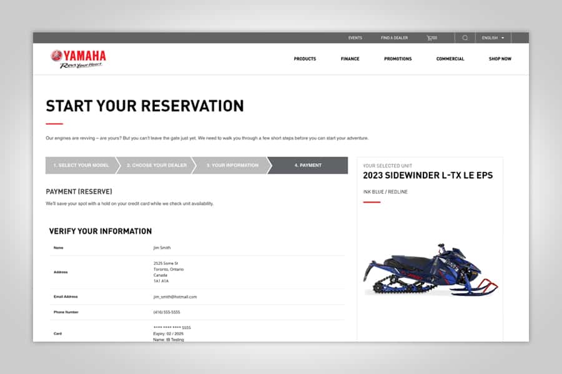Open the Events link
Image resolution: width=562 pixels, height=374 pixels.
tap(355, 37)
